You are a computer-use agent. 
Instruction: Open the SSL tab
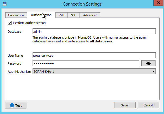pos(74,15)
